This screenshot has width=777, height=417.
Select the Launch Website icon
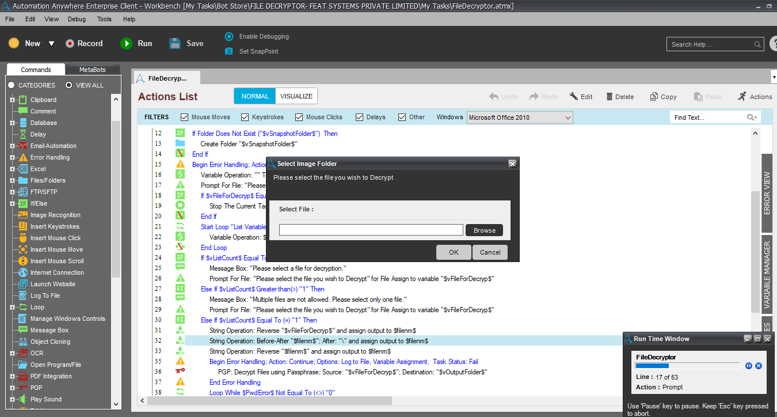point(23,284)
